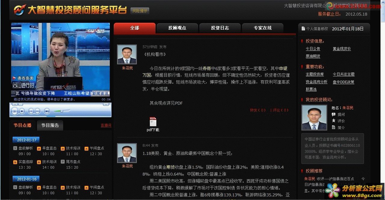Click advisor name 朱召民 beside 姓名

coord(348,108)
